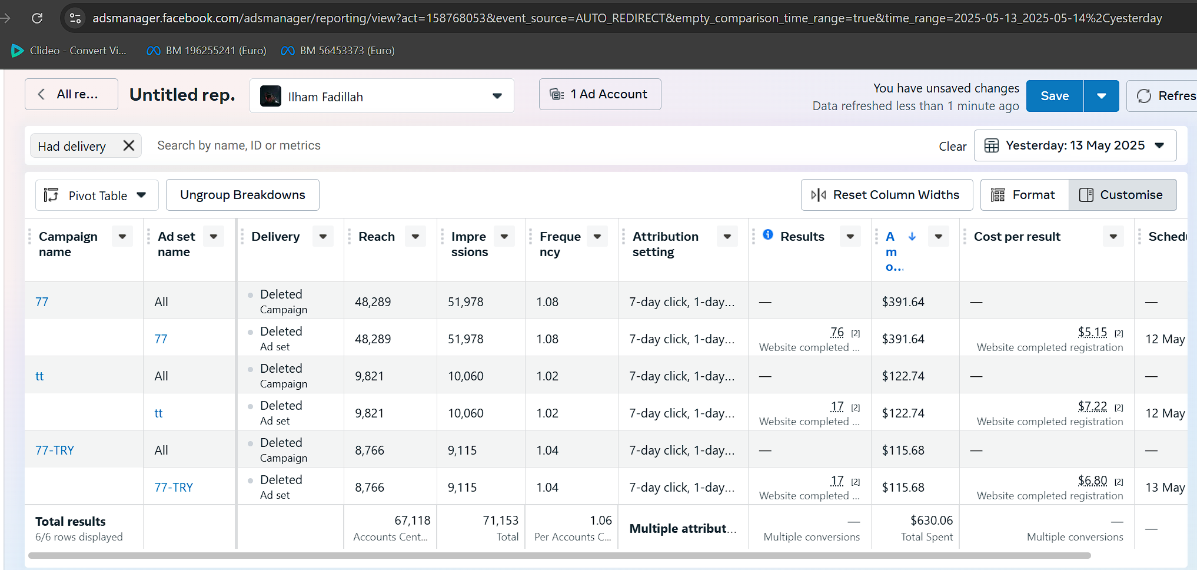Open the Pivot Table view dropdown

[97, 195]
